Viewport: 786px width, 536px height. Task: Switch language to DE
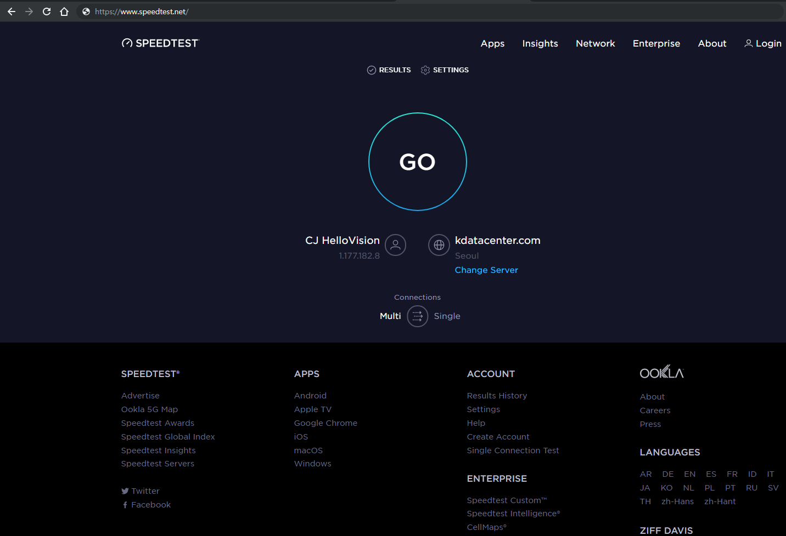[668, 474]
